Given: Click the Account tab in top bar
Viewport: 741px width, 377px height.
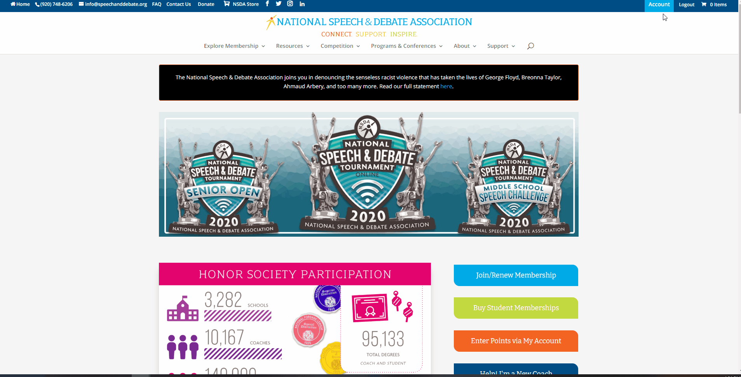Looking at the screenshot, I should tap(659, 5).
